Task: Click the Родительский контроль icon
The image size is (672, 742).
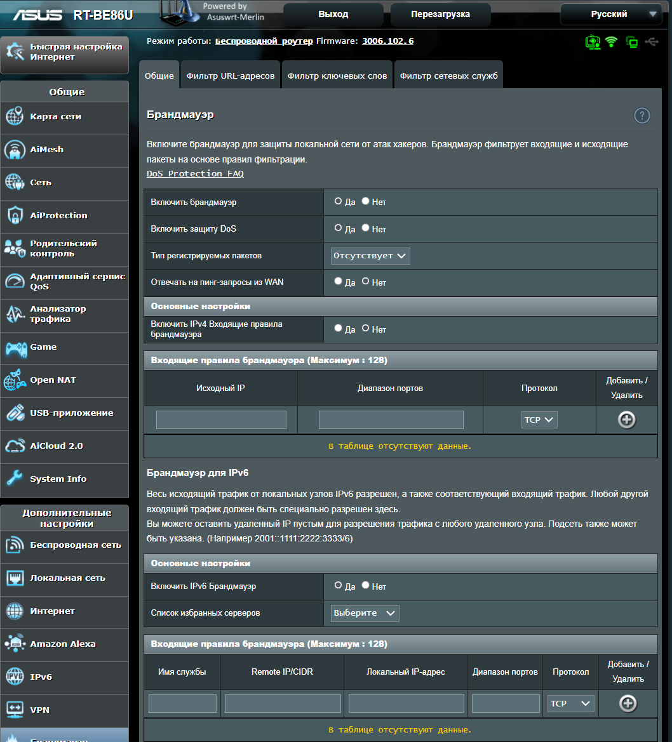Action: [x=15, y=248]
